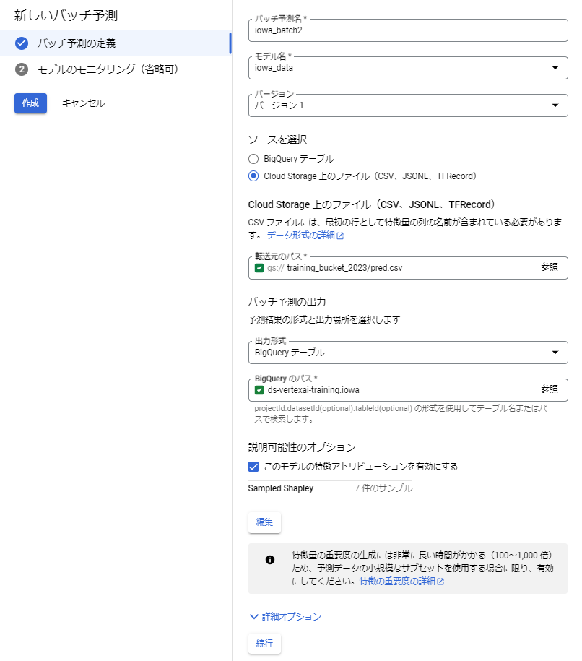Click 参照 in 転送元のパス field
582x661 pixels.
coord(550,267)
